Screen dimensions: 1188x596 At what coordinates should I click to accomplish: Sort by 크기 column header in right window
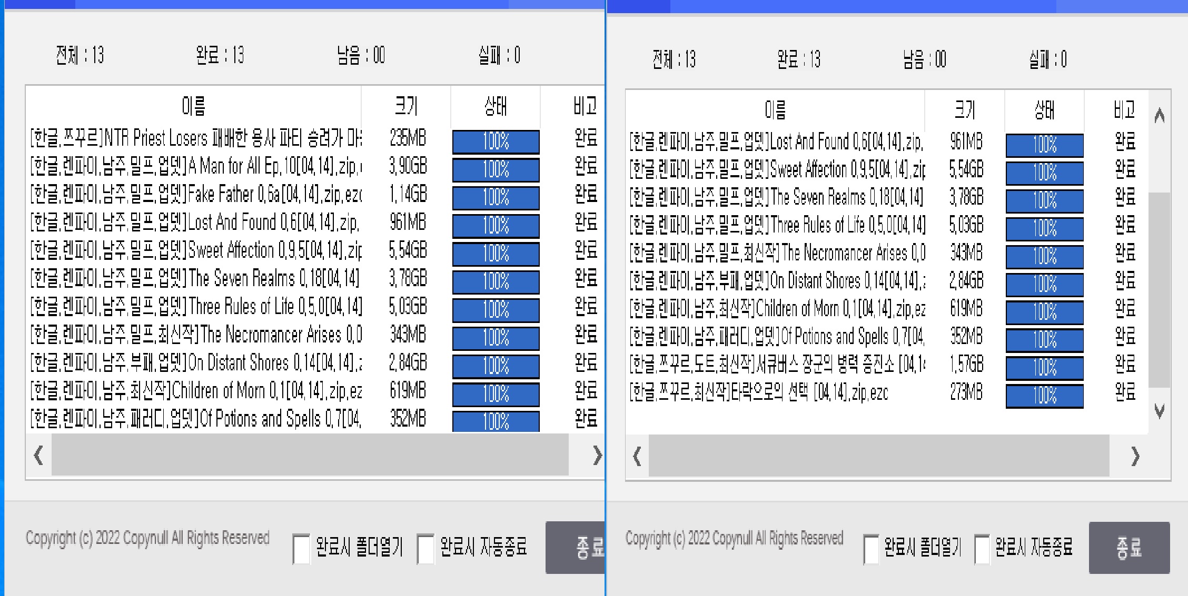click(964, 110)
